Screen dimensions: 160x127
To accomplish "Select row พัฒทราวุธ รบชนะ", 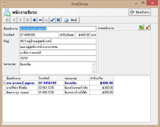I will [x=58, y=92].
